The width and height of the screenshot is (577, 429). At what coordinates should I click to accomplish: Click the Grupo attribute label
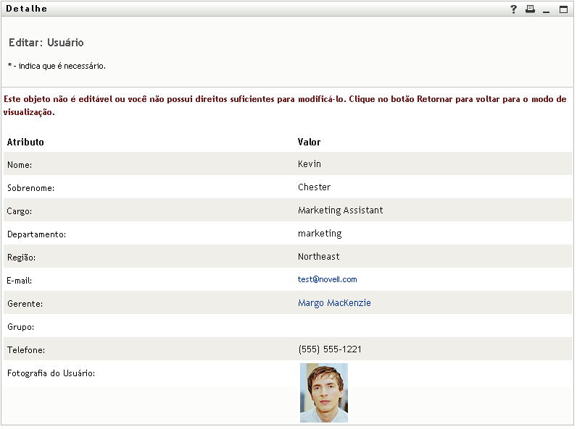point(21,327)
